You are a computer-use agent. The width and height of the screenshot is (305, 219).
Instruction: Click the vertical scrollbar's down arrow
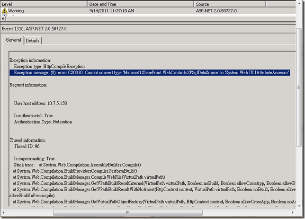click(299, 206)
